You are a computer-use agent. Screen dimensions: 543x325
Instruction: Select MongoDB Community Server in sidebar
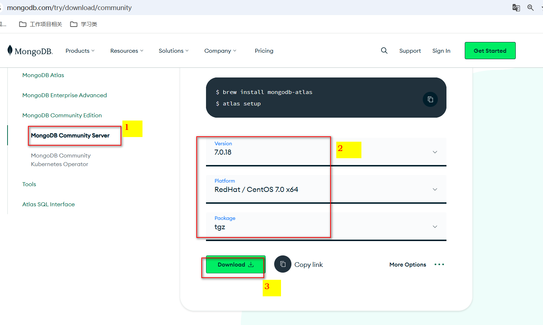(x=70, y=136)
